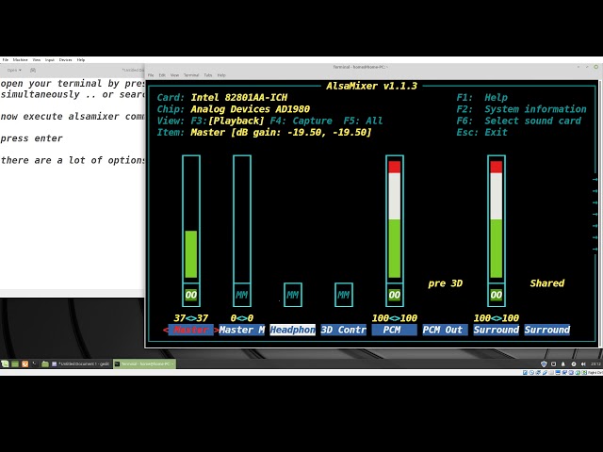The height and width of the screenshot is (452, 603).
Task: Open VirtualBox Help menu
Action: point(81,60)
